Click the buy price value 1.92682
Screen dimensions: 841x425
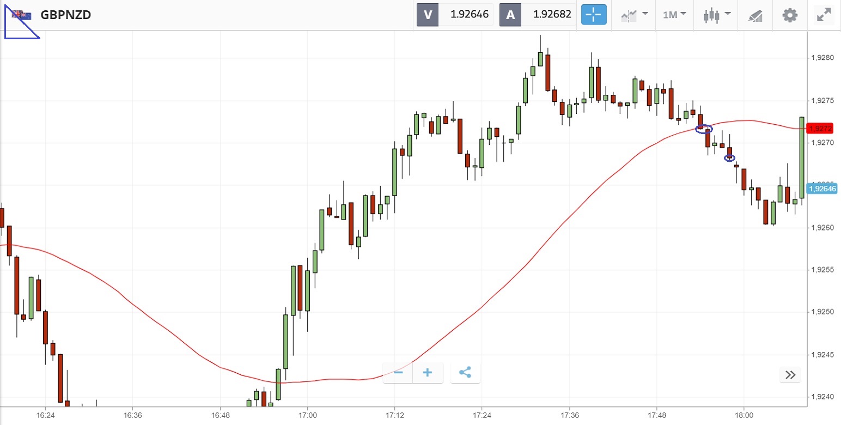pyautogui.click(x=552, y=15)
